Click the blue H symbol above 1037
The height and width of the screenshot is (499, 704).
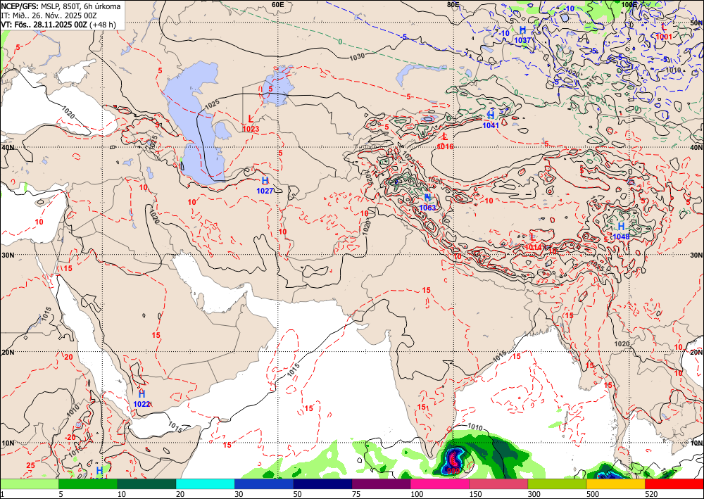click(522, 30)
